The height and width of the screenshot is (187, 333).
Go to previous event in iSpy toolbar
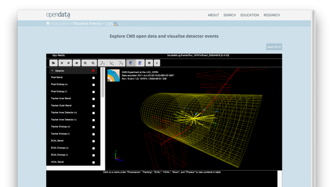[x=62, y=63]
